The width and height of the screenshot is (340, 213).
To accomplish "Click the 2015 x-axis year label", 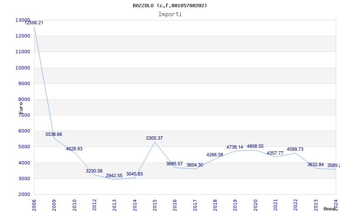I will pyautogui.click(x=155, y=205).
